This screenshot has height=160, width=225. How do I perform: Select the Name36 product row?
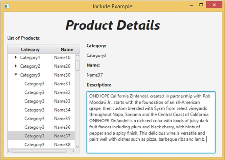pos(41,127)
